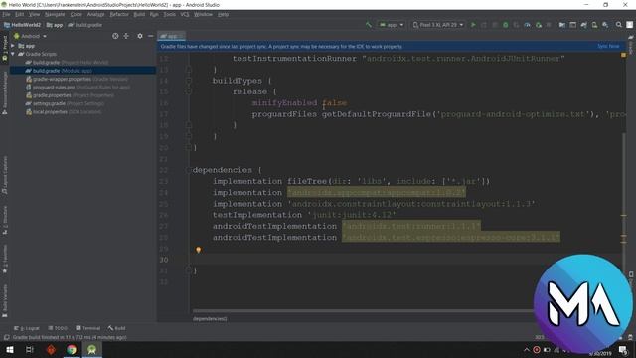The image size is (636, 358).
Task: Click the build.gradle breadcrumb
Action: (x=85, y=25)
